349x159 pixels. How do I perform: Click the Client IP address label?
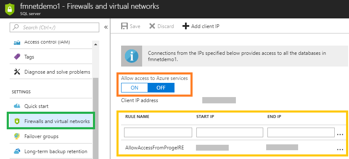pos(140,100)
